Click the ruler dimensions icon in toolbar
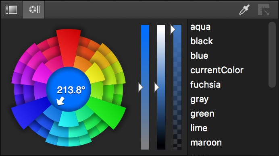The image size is (279, 156). click(264, 10)
